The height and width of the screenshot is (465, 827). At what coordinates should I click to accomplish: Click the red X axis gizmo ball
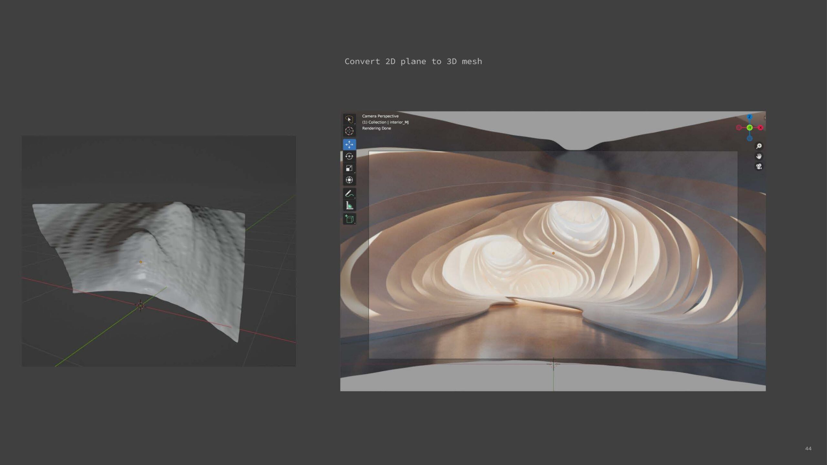pyautogui.click(x=760, y=128)
